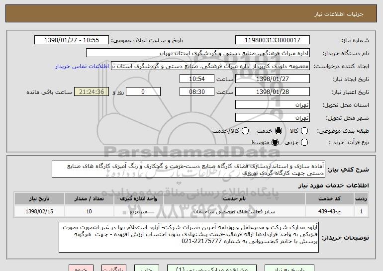This screenshot has width=383, height=271.
Task: Click the مترمربع unit cell
Action: coord(138,211)
